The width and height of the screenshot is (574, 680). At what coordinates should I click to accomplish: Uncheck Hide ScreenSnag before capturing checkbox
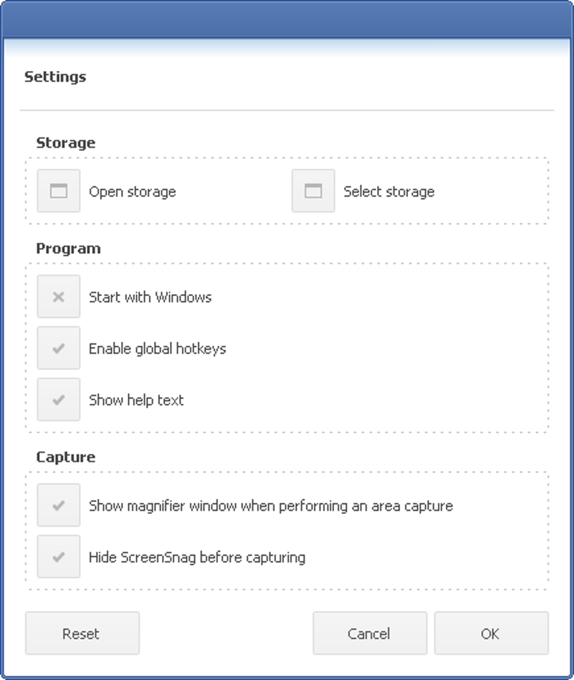59,557
